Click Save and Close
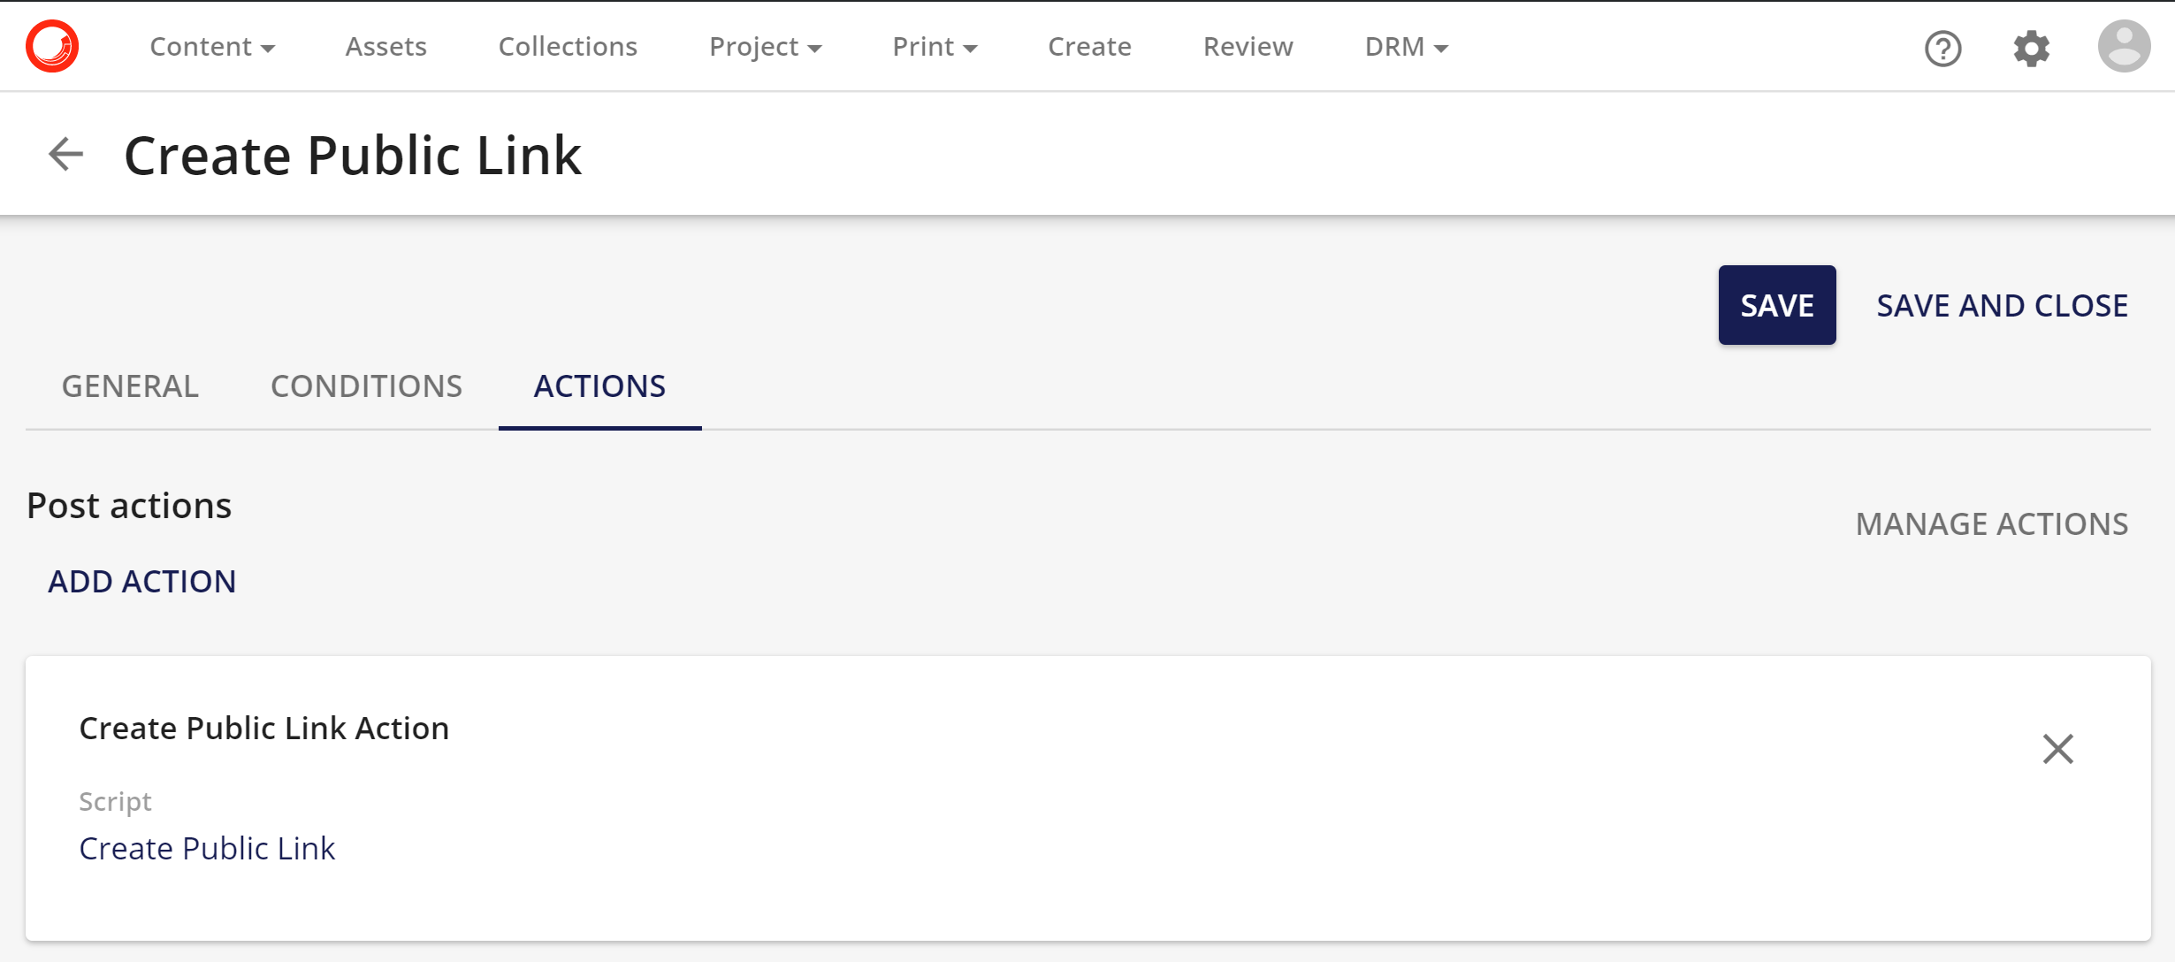This screenshot has height=962, width=2175. pos(2002,305)
